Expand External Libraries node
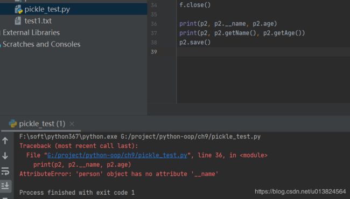This screenshot has height=199, width=350. [x=31, y=33]
